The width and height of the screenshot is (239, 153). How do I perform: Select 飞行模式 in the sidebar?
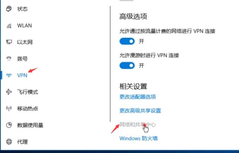(x=28, y=92)
